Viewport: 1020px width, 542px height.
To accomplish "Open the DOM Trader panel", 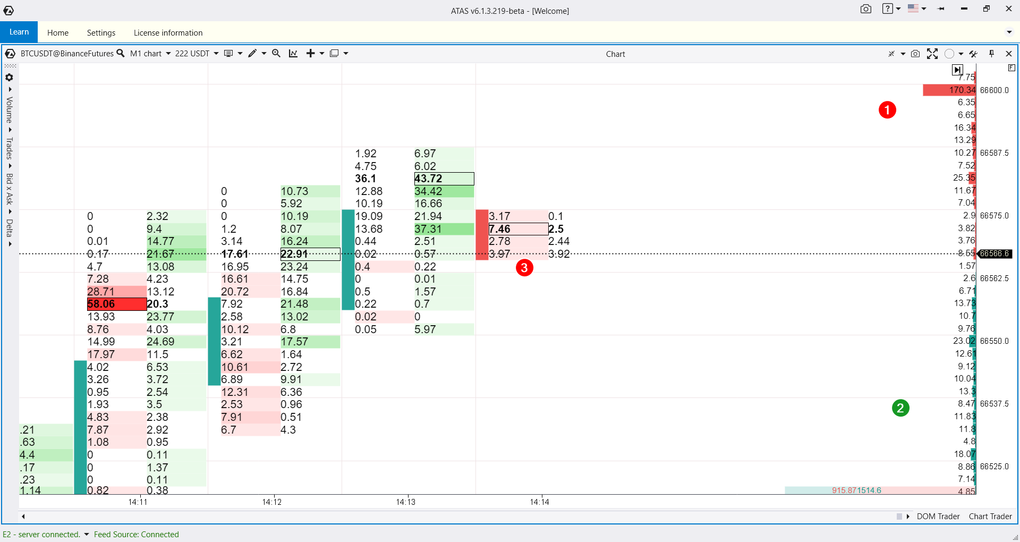I will click(938, 516).
